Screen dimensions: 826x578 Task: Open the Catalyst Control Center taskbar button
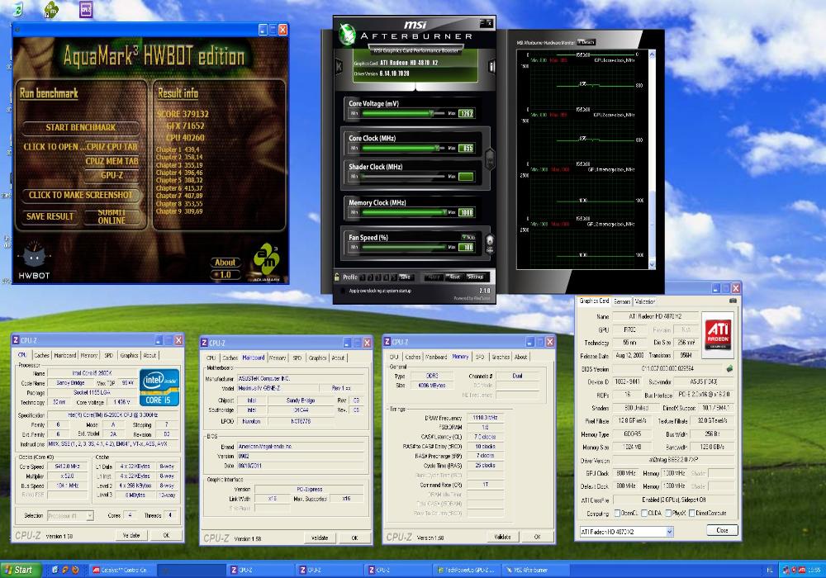tap(122, 570)
